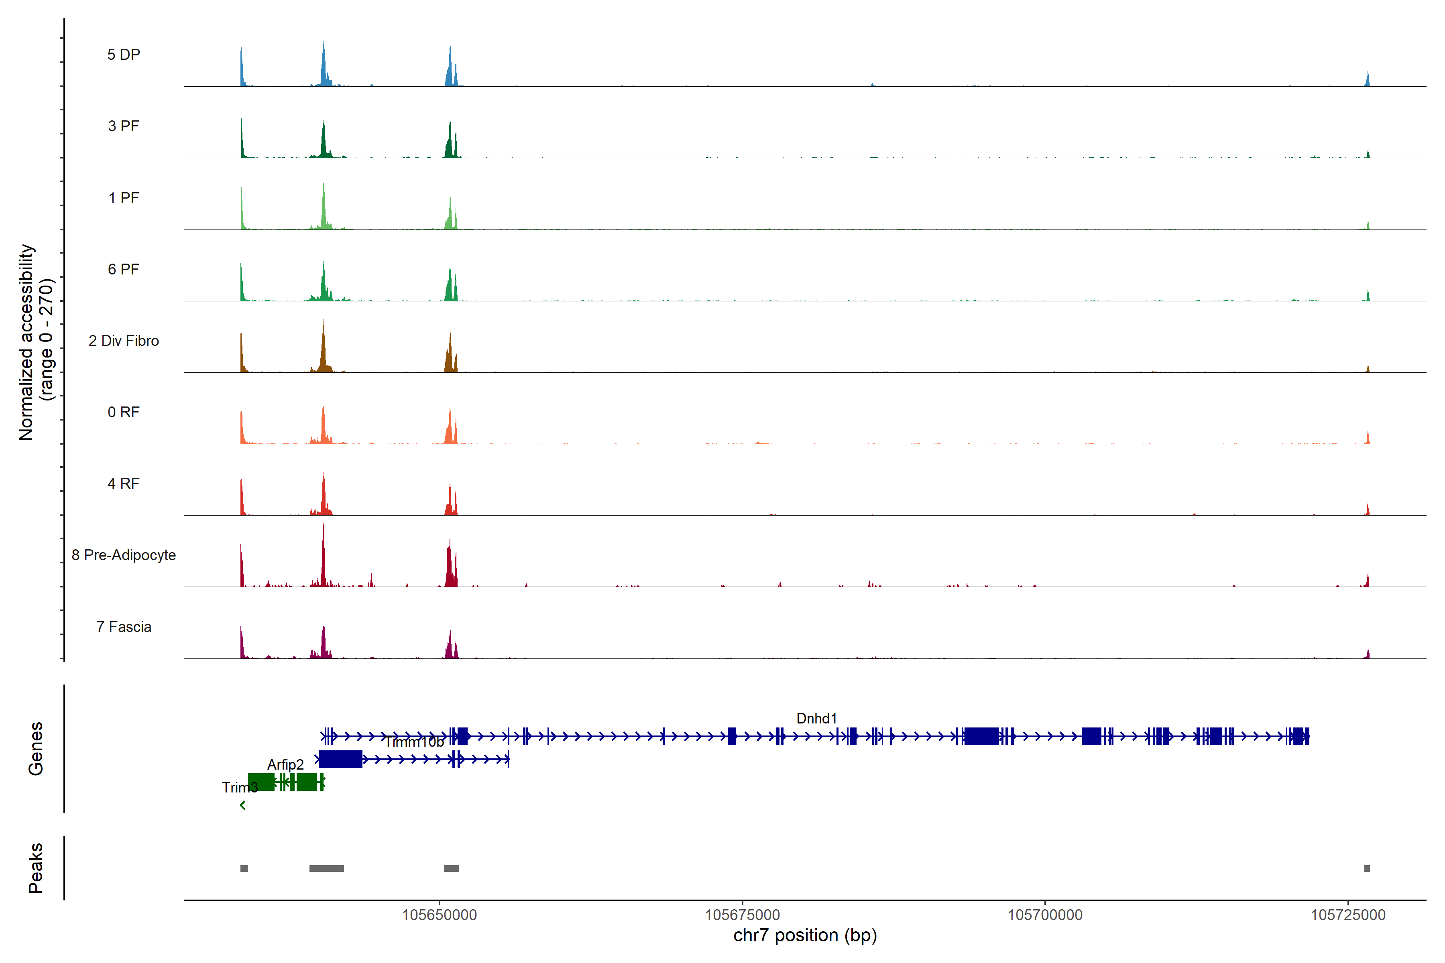Click the 105675000 axis tick label
This screenshot has width=1445, height=963.
pyautogui.click(x=742, y=915)
